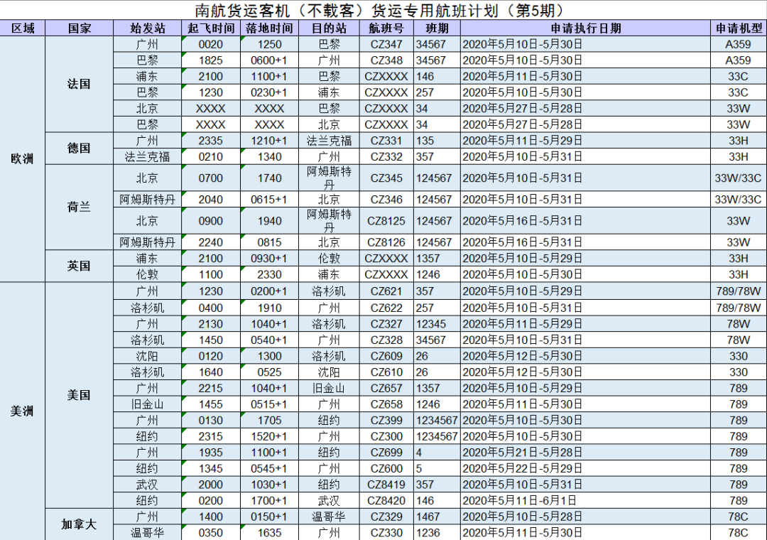Click the 目的站 column header
This screenshot has width=767, height=540.
pyautogui.click(x=329, y=28)
